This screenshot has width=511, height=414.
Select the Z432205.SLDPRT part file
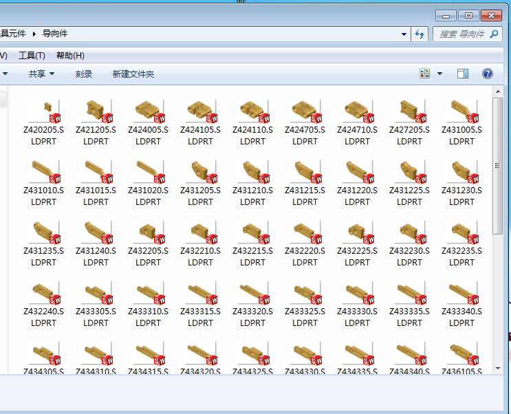click(149, 243)
